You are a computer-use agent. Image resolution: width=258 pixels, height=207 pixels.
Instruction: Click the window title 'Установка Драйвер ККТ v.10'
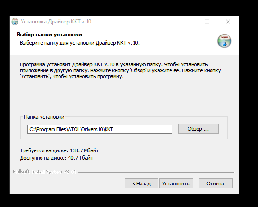(56, 22)
